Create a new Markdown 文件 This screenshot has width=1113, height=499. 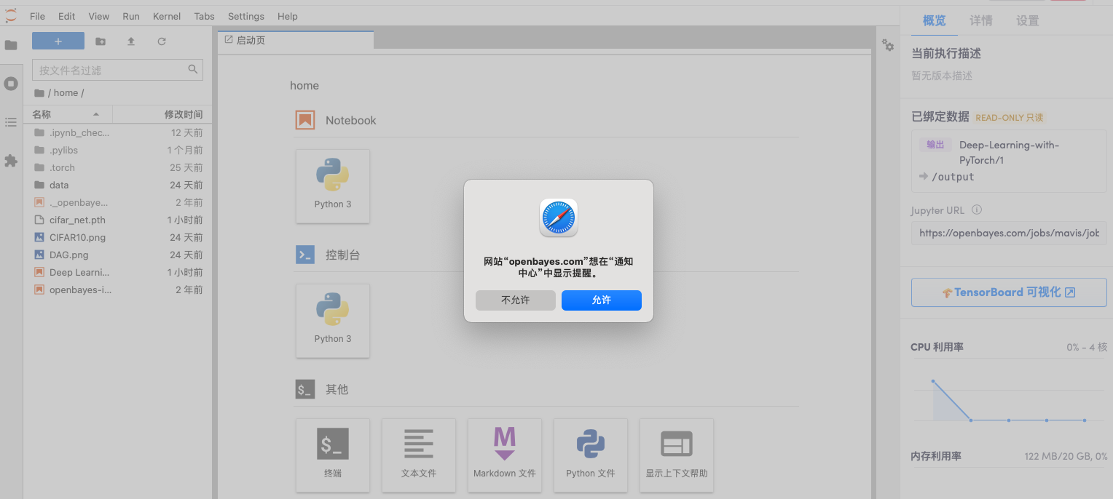point(505,454)
